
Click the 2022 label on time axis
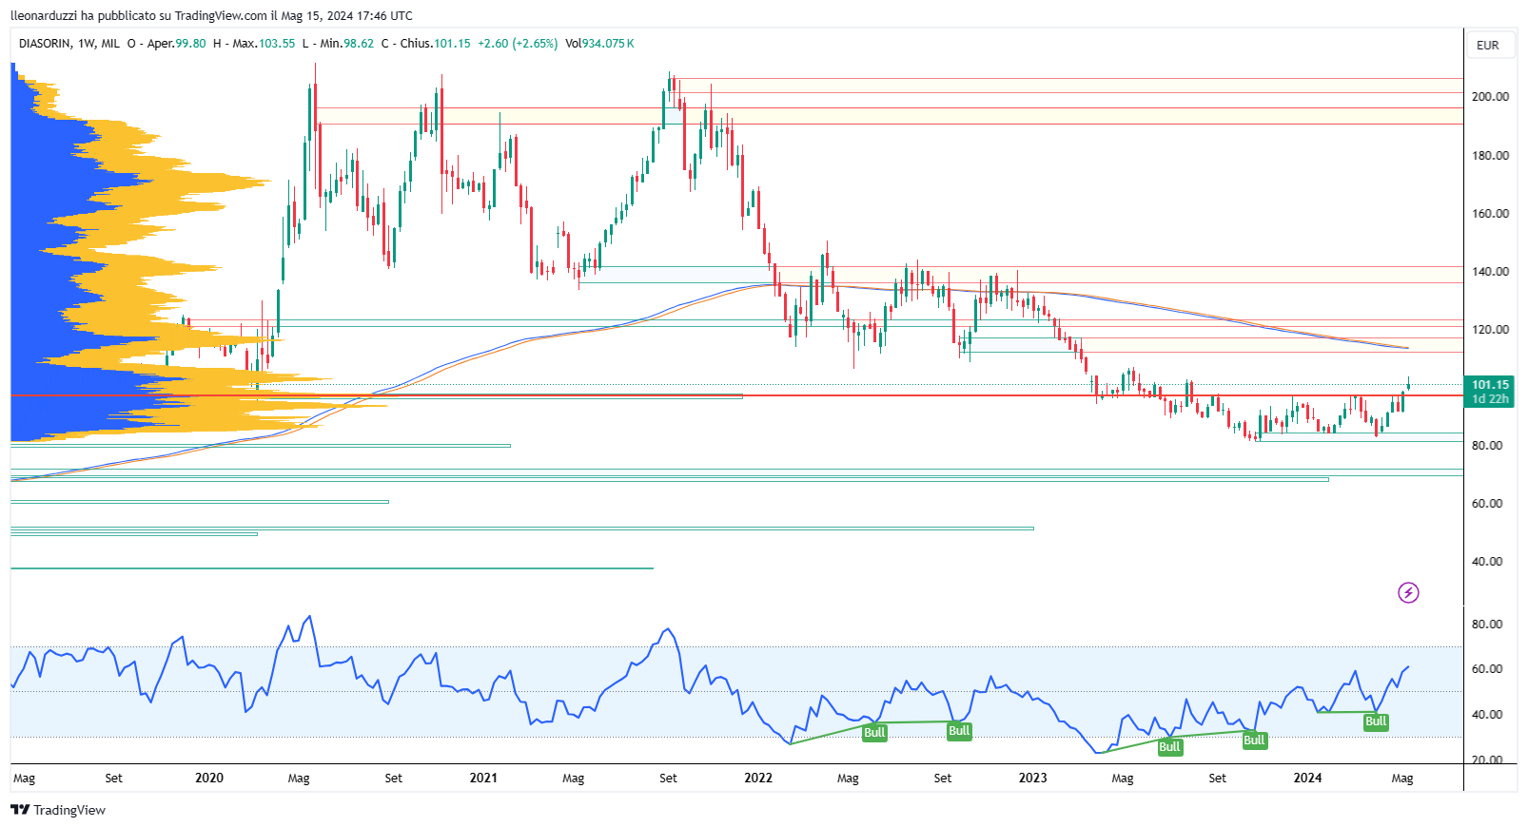pos(758,778)
